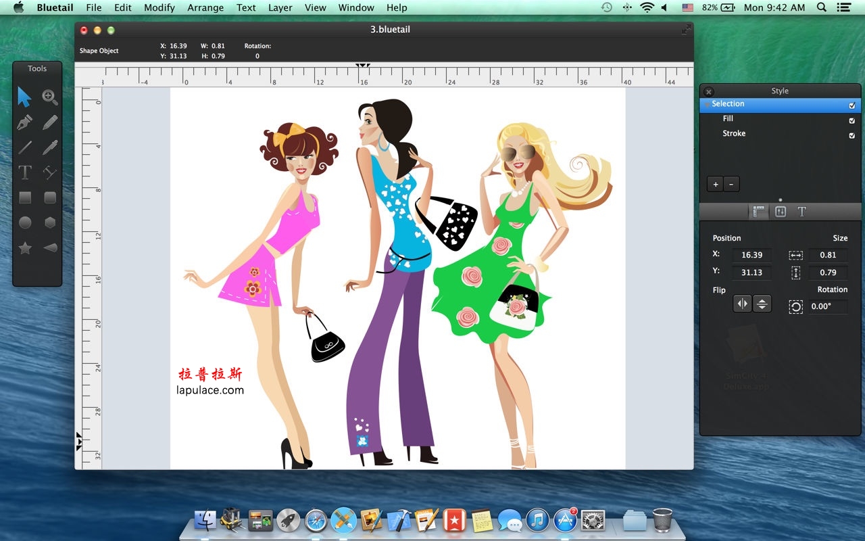Viewport: 865px width, 541px height.
Task: Add a style with plus button
Action: tap(716, 184)
